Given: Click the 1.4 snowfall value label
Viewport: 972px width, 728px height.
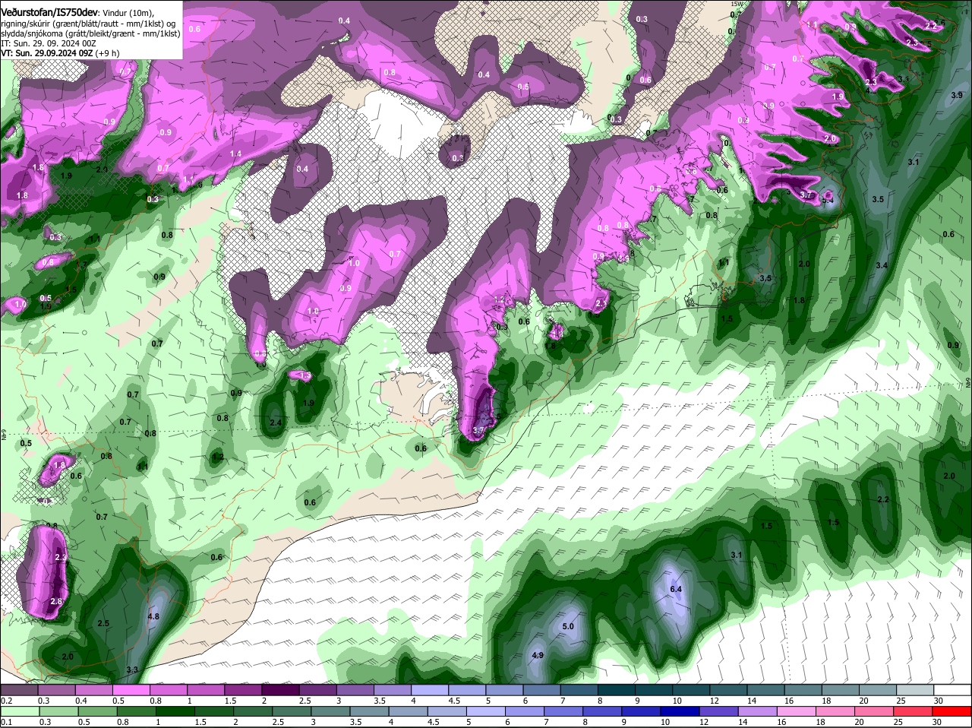Looking at the screenshot, I should 235,154.
